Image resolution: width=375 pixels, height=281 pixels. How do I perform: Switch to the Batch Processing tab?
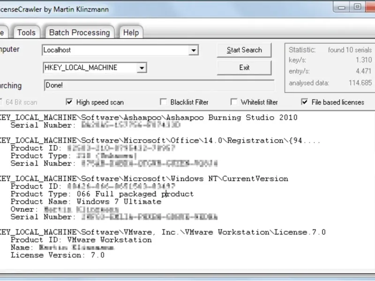[x=79, y=32]
